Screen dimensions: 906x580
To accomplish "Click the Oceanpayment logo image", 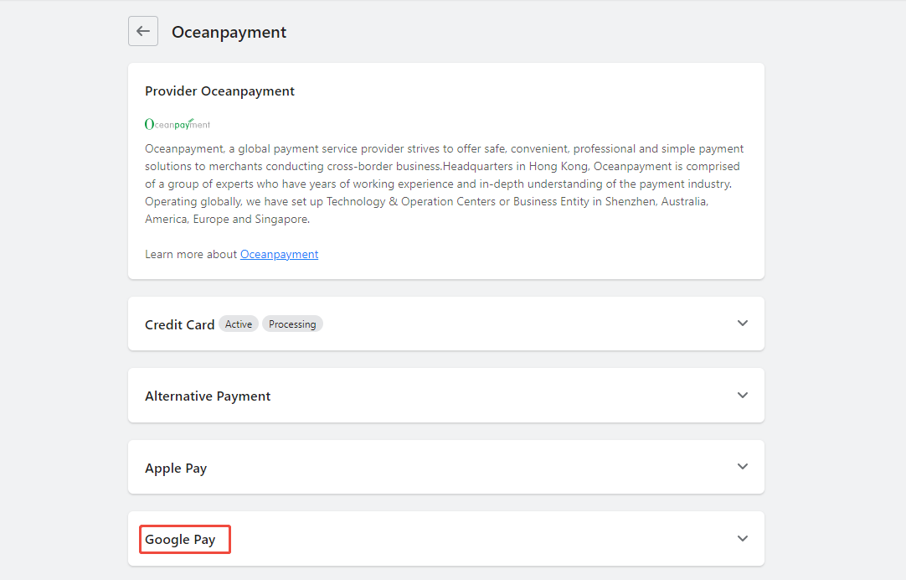I will 178,124.
